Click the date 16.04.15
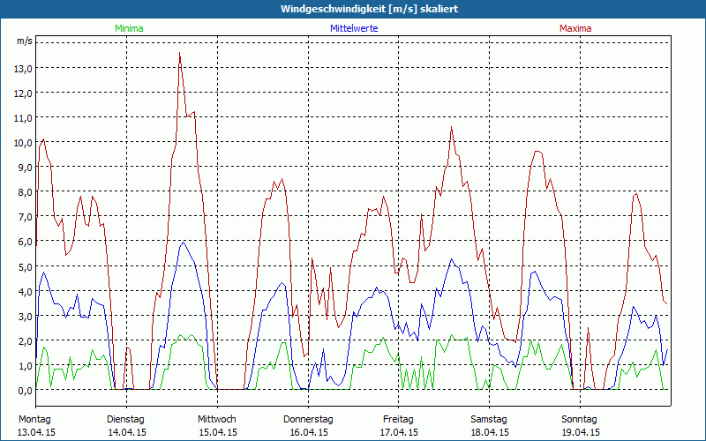Viewport: 706px width, 441px height. click(x=308, y=432)
